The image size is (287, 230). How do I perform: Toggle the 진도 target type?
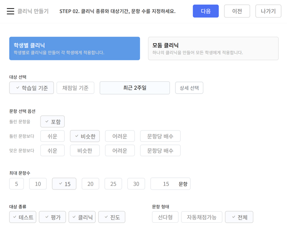pyautogui.click(x=112, y=217)
